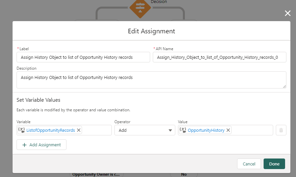Confirm changes with the Done button
Viewport: 296px width, 177px height.
(x=274, y=164)
